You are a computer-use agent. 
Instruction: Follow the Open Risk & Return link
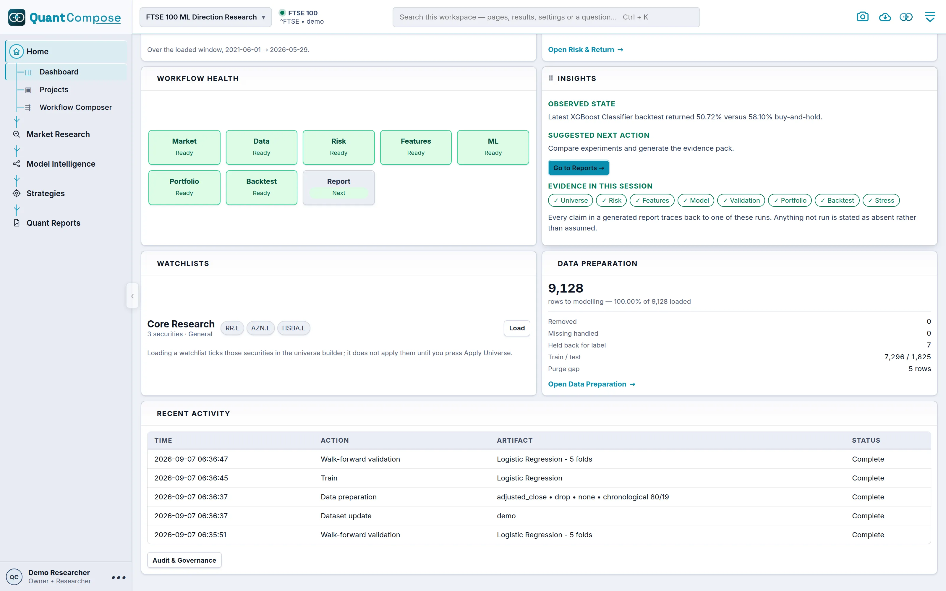click(585, 50)
